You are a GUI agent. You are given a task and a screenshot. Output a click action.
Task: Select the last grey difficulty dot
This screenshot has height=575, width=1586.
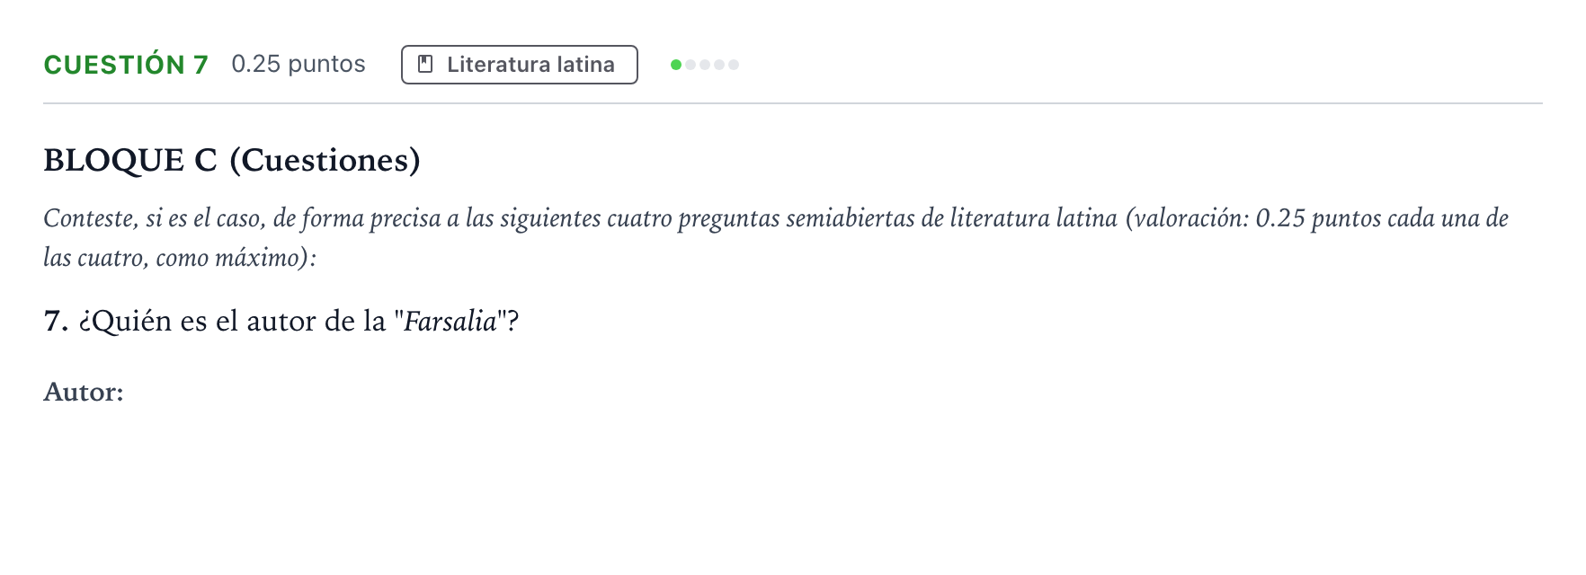[x=734, y=65]
